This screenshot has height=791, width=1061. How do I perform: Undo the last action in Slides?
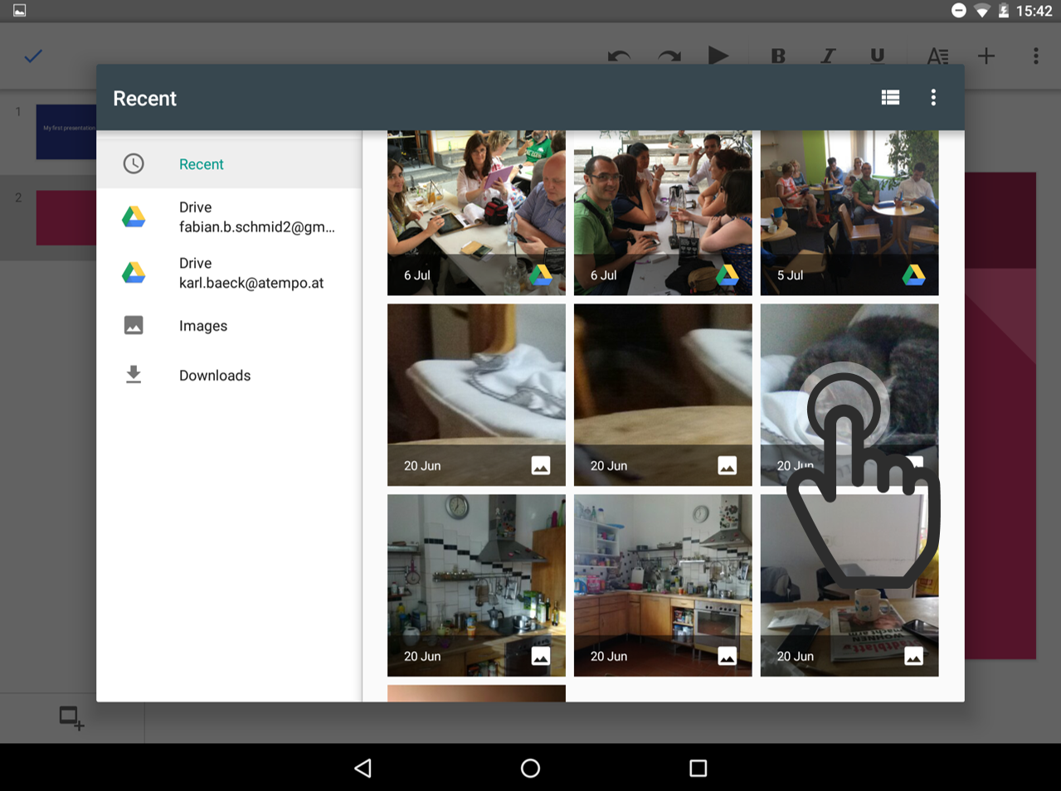619,56
